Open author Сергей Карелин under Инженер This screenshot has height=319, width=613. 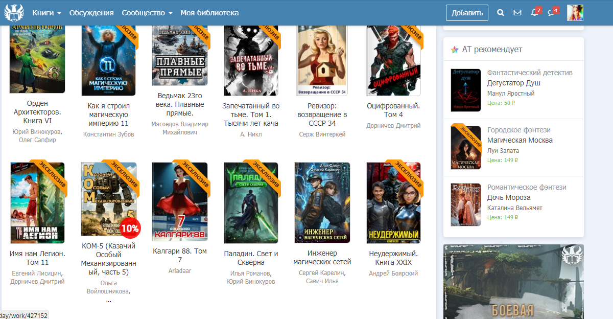321,274
